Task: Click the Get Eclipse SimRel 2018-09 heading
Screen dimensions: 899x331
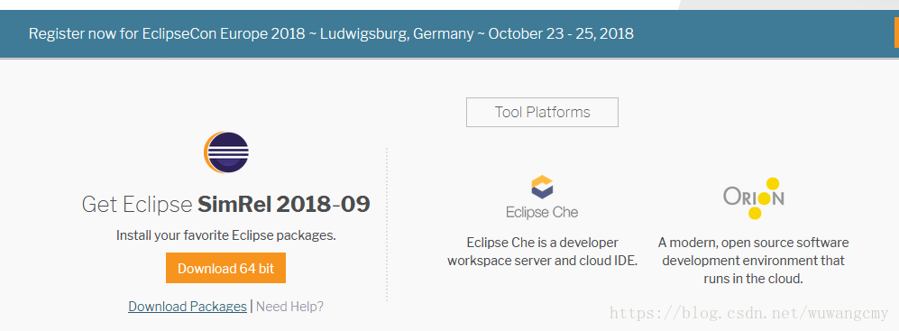Action: pos(226,204)
